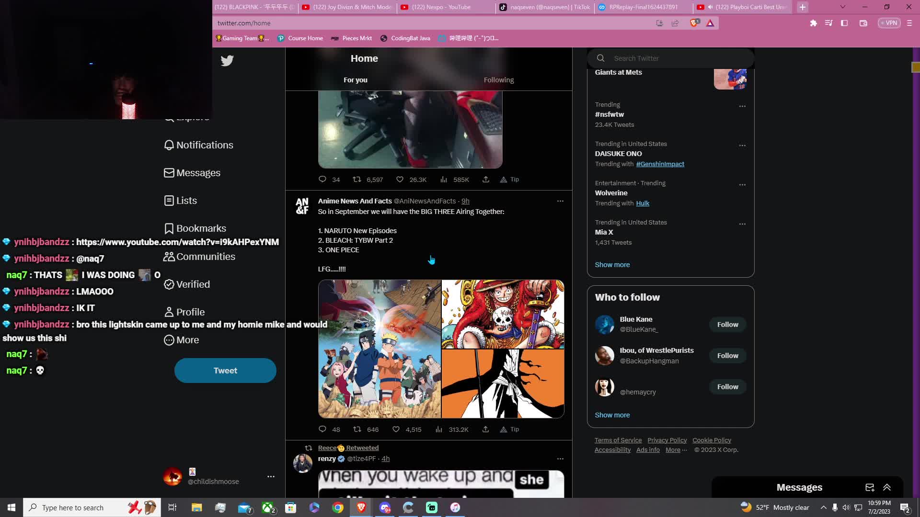This screenshot has width=920, height=517.
Task: Click the page scrollbar thumb
Action: pyautogui.click(x=915, y=67)
